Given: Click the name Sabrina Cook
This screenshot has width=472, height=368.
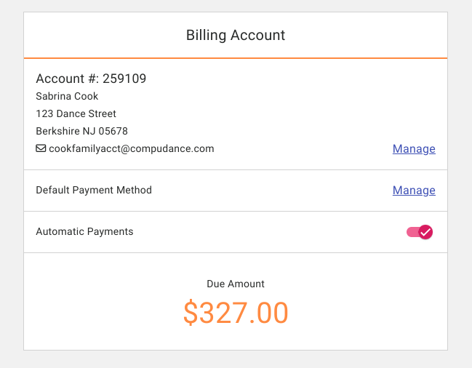Looking at the screenshot, I should tap(67, 96).
